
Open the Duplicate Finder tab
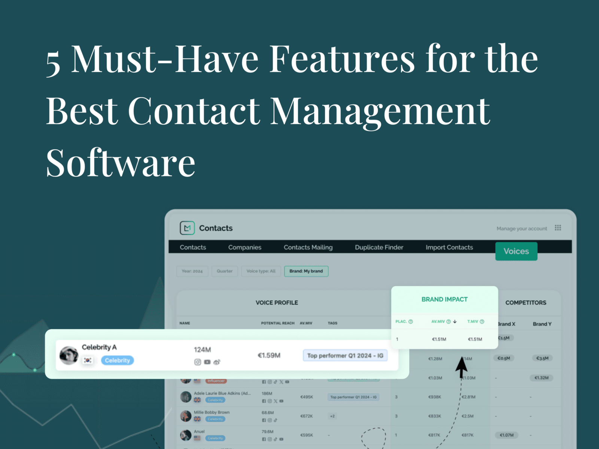[379, 247]
